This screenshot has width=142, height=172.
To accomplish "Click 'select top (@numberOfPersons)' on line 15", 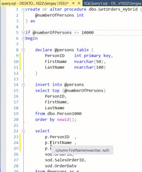I will point(70,90).
